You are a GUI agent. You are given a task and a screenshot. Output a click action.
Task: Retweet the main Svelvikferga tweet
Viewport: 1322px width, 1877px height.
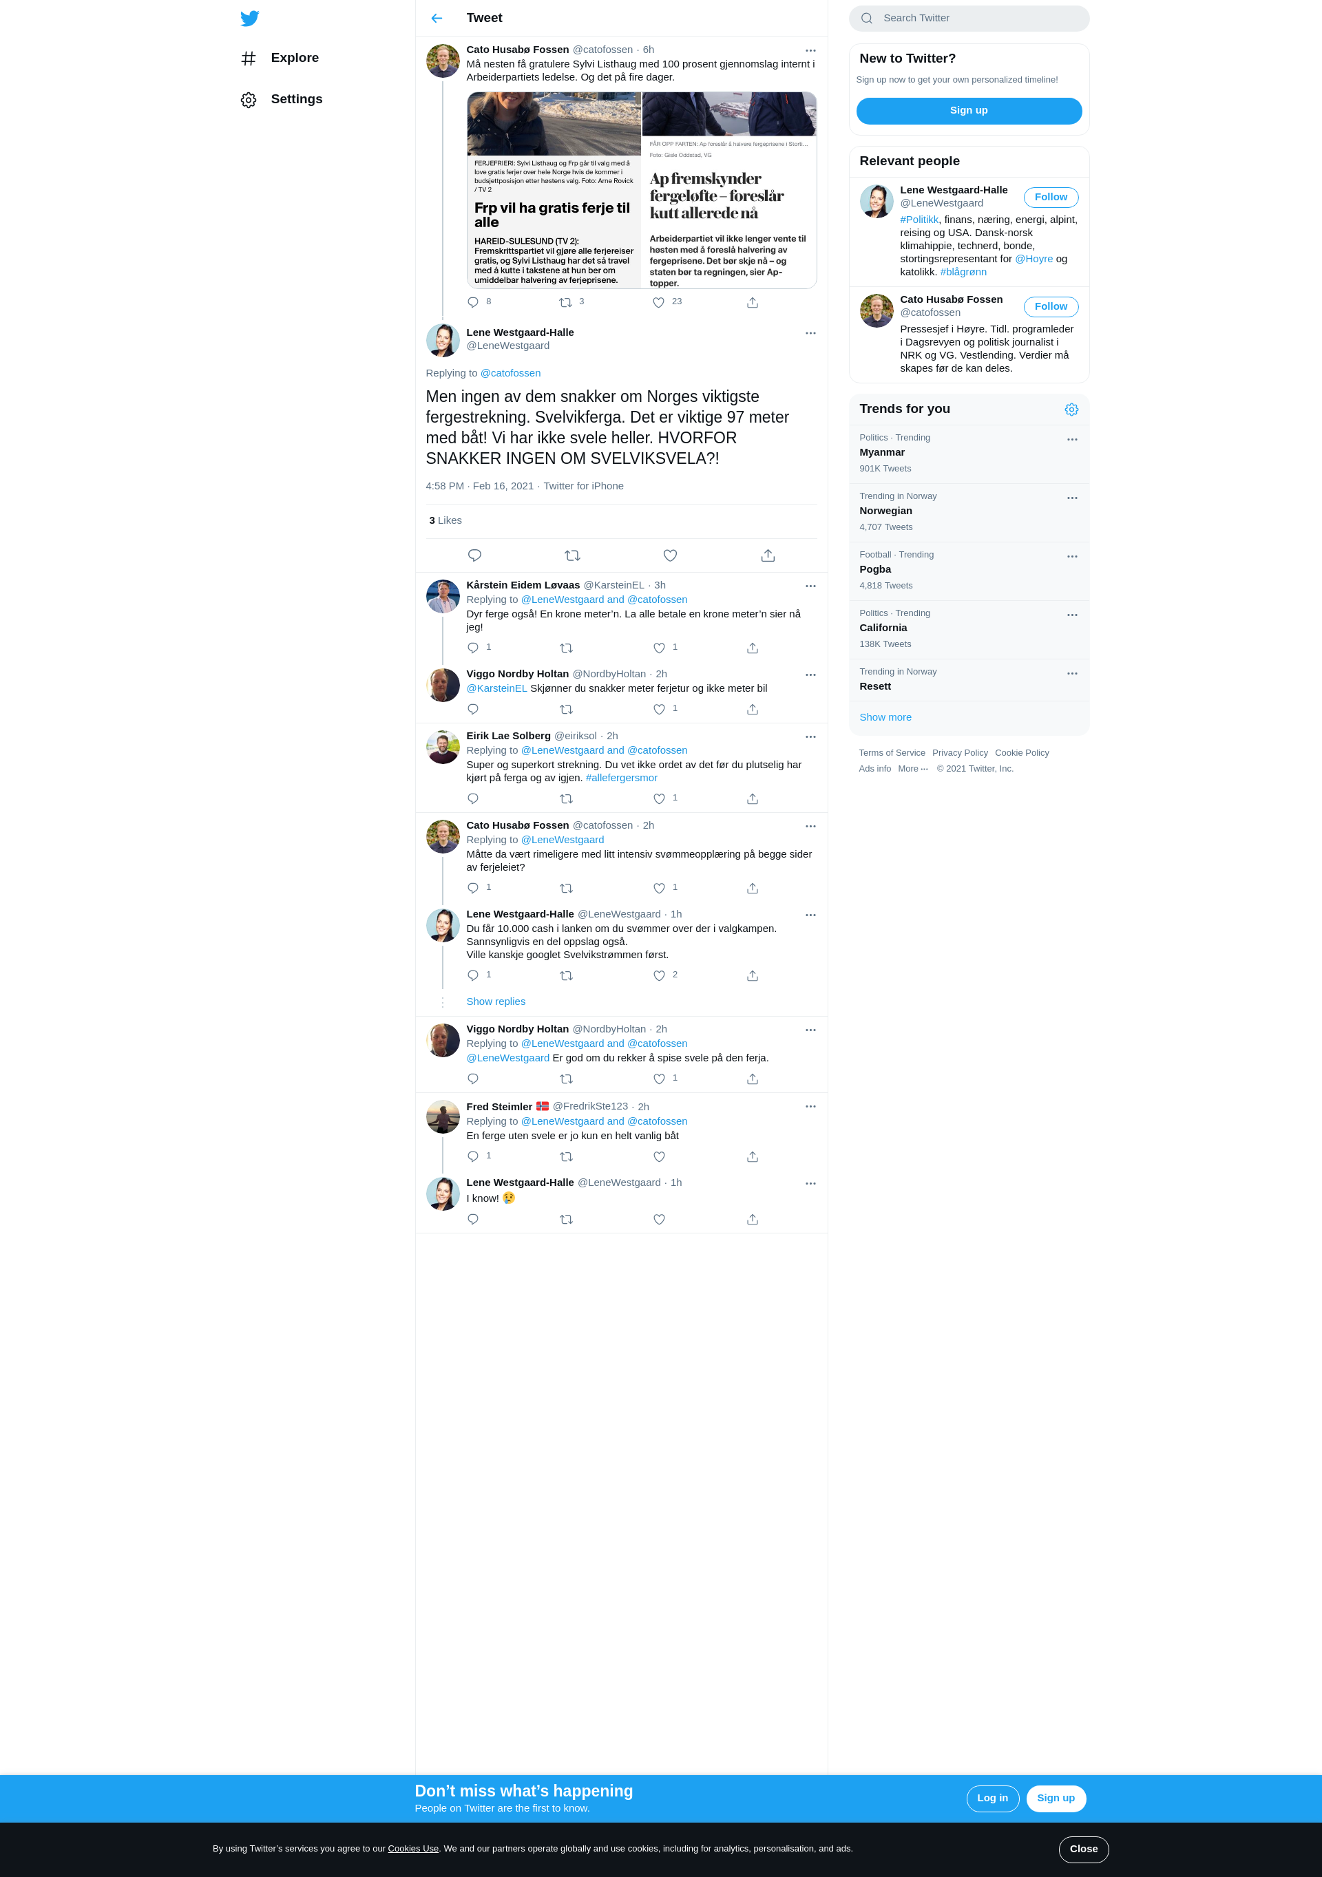(572, 556)
